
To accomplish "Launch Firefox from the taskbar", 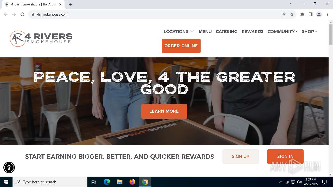I will click(132, 182).
